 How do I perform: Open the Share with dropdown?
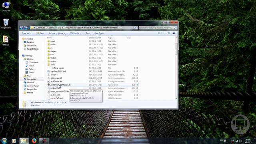pyautogui.click(x=75, y=33)
